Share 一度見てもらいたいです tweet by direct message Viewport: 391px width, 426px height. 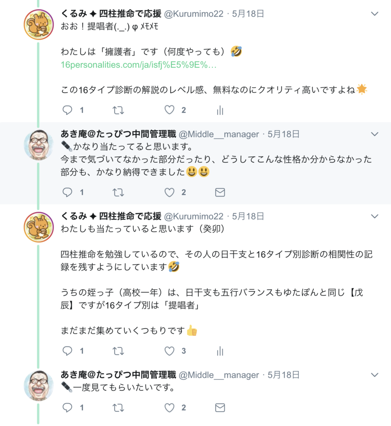pyautogui.click(x=220, y=408)
